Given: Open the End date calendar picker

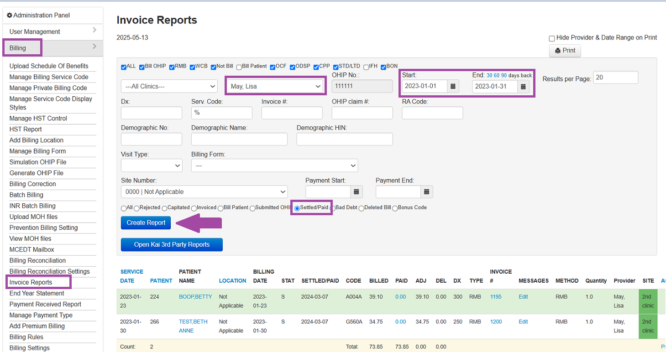Looking at the screenshot, I should click(x=522, y=86).
